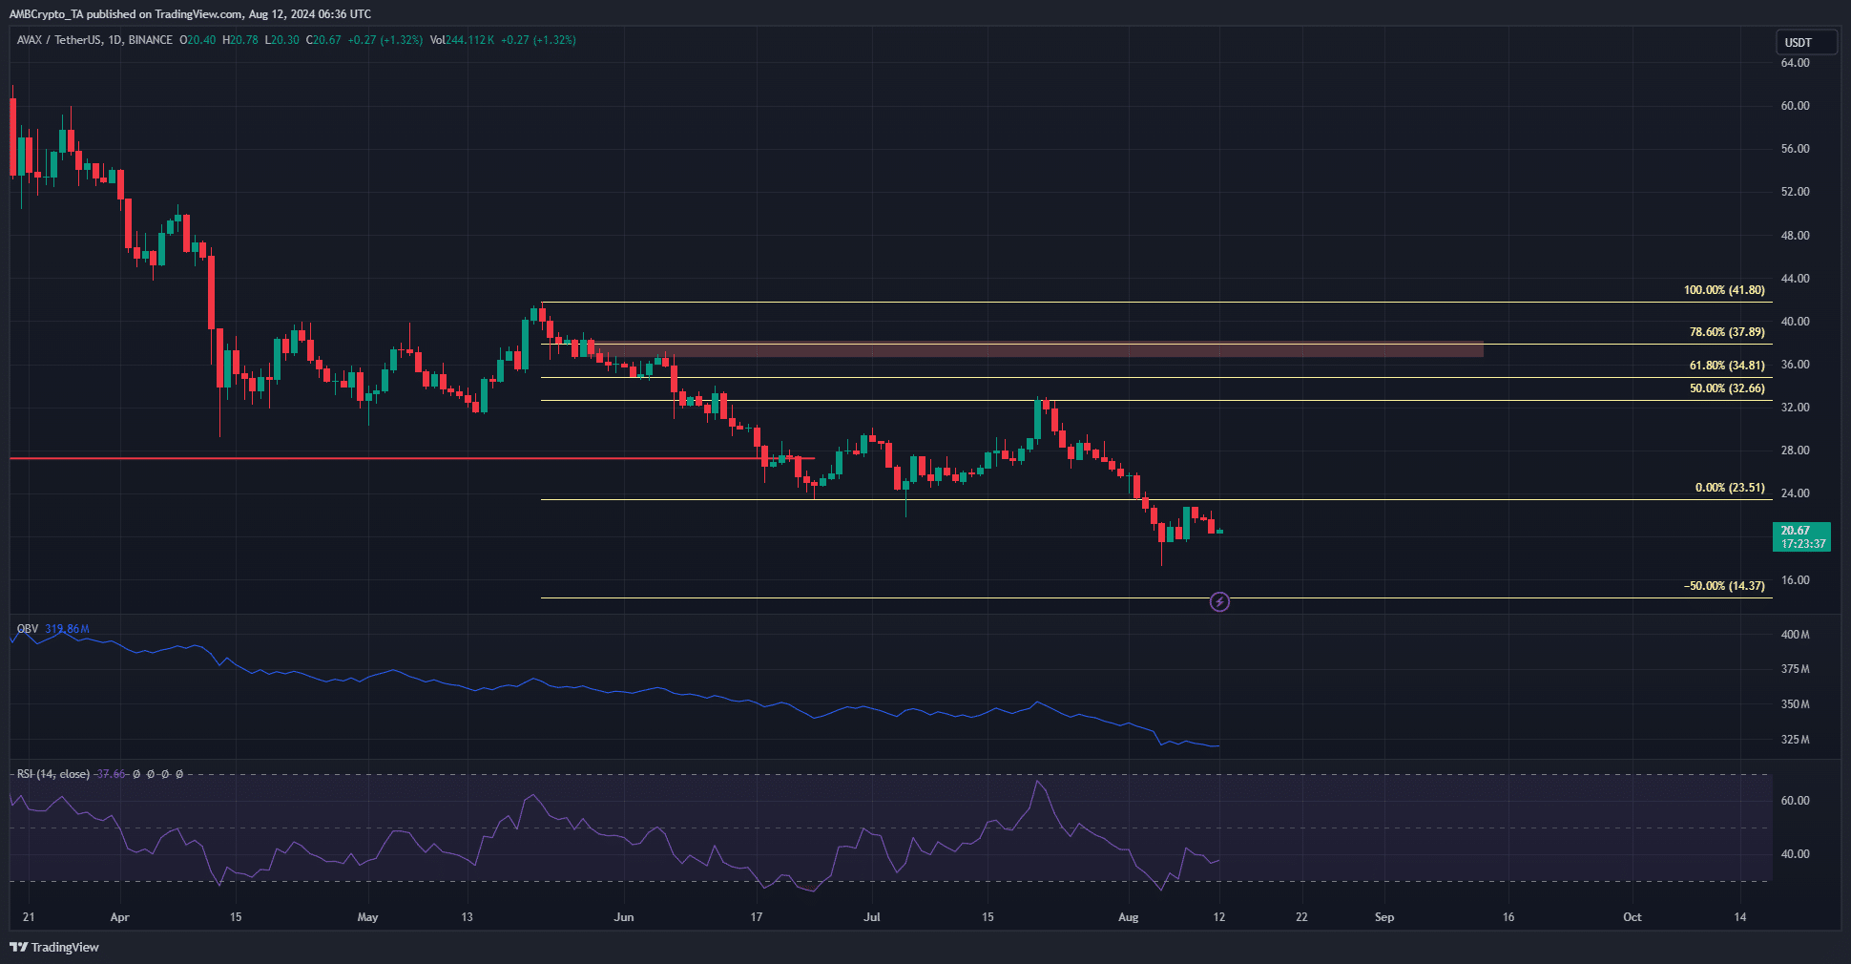Select the OBV indicator label
Image resolution: width=1851 pixels, height=964 pixels.
click(28, 629)
